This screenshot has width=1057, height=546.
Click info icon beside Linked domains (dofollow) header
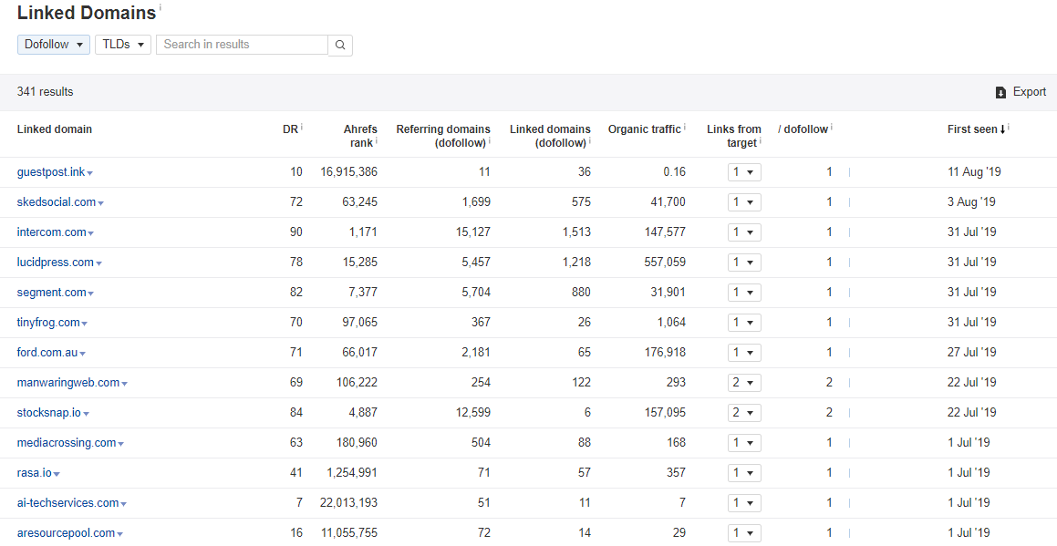click(590, 141)
